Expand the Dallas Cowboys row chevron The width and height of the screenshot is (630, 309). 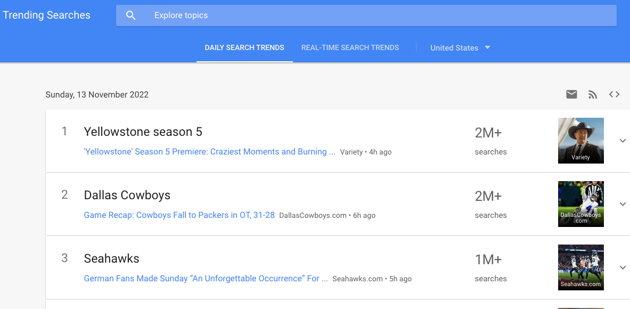tap(623, 204)
